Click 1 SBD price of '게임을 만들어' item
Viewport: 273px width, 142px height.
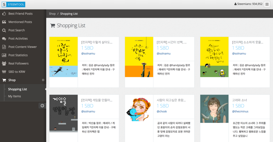point(87,106)
